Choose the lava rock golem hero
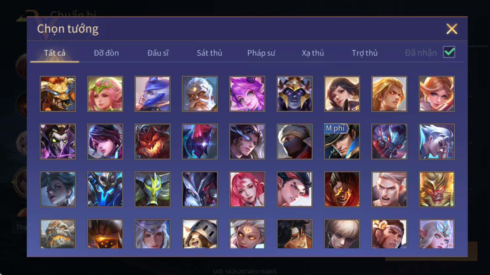Viewport: 490px width, 275px height. 58,234
